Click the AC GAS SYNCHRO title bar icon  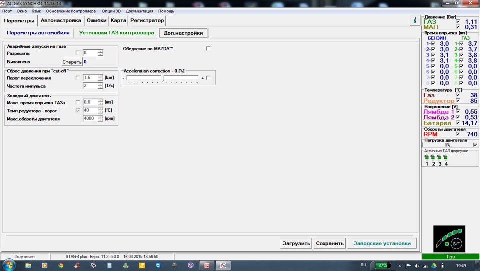[x=3, y=3]
